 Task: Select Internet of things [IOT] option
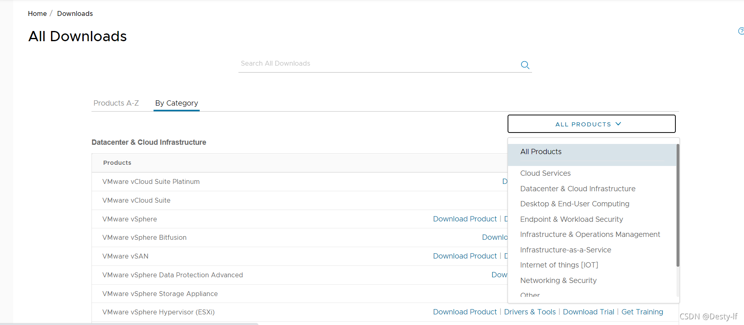click(x=559, y=265)
